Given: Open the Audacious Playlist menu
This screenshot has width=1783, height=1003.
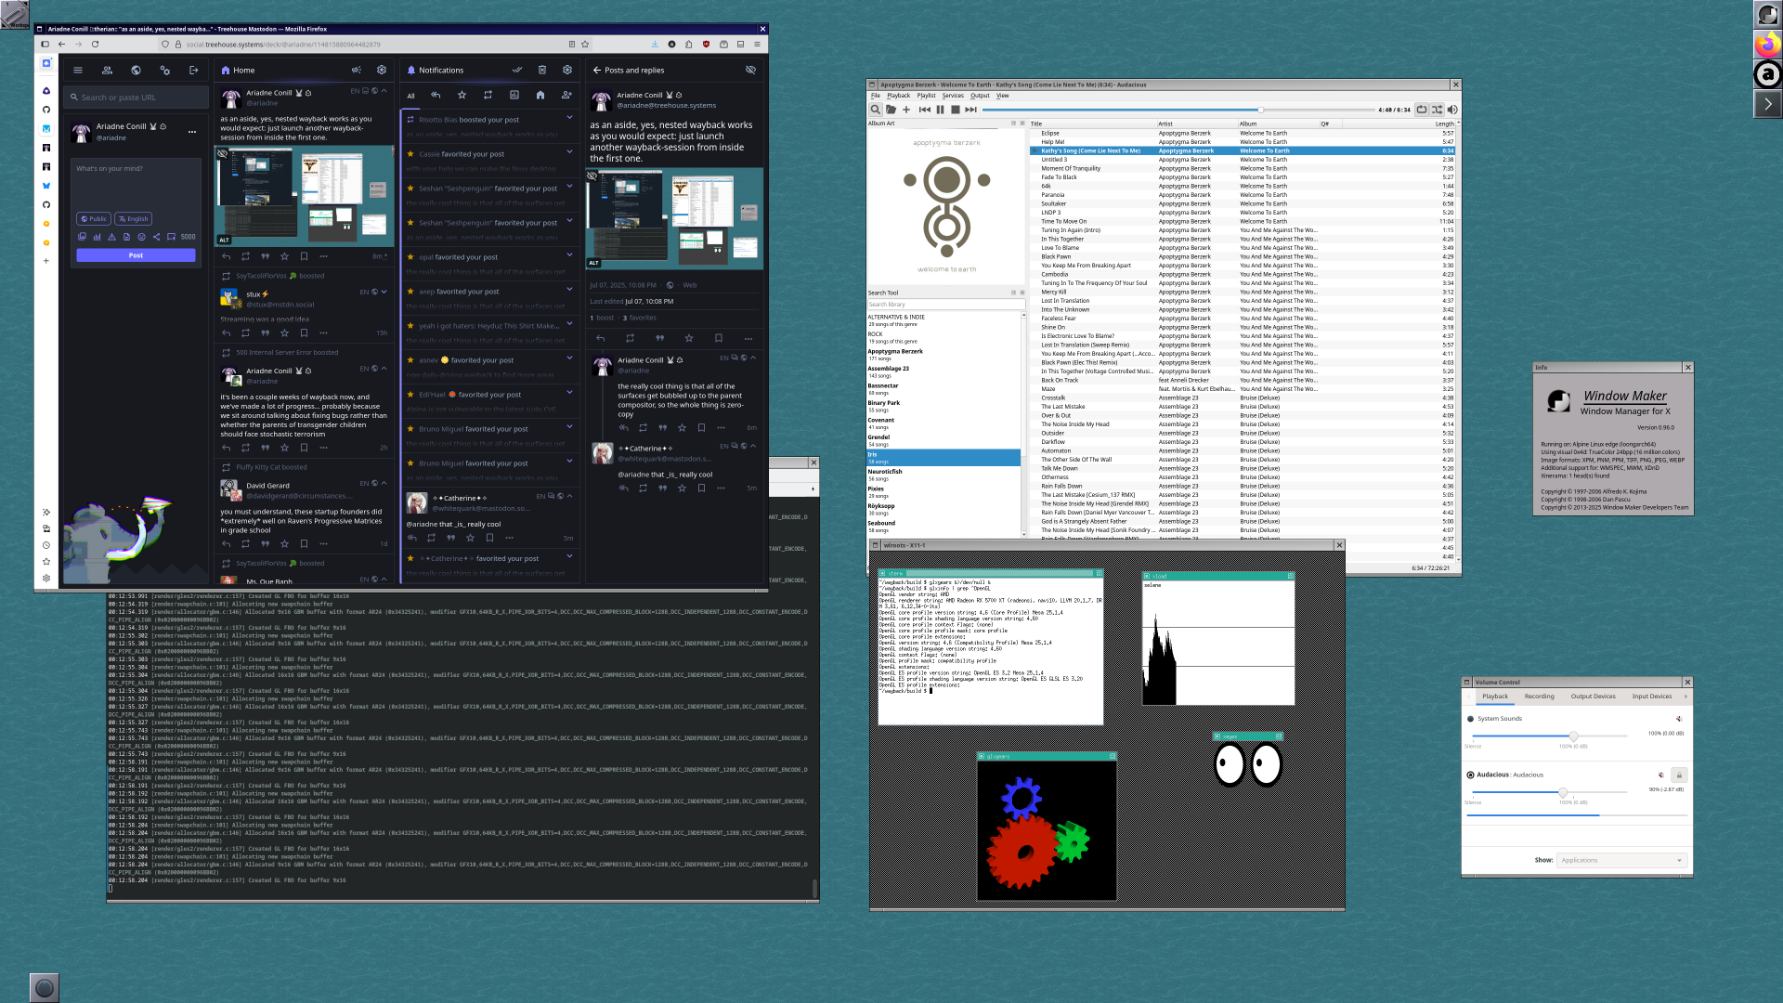Looking at the screenshot, I should click(x=926, y=96).
